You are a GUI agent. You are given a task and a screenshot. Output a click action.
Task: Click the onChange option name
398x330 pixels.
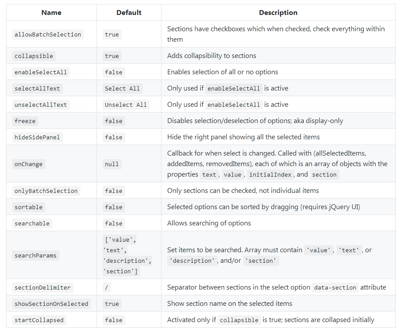coord(29,164)
